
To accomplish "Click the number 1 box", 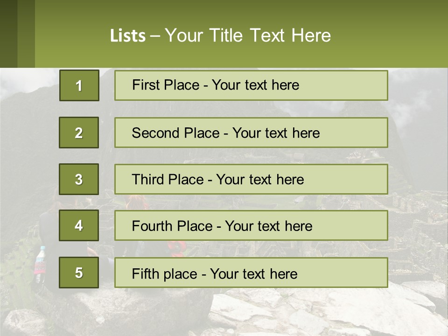I will click(x=79, y=85).
